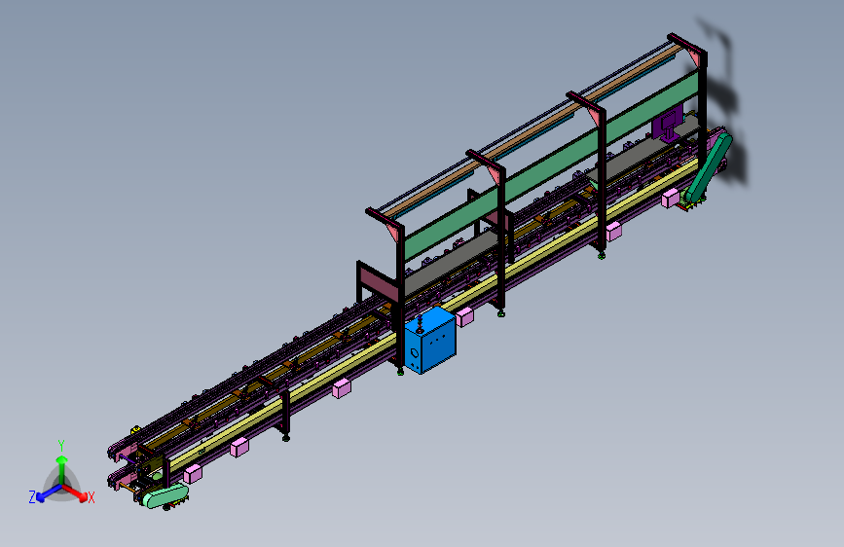Screen dimensions: 844x547
Task: Click the green Y axis of the triad
Action: (x=62, y=469)
